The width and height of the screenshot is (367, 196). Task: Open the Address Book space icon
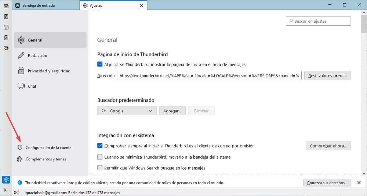coord(6,17)
